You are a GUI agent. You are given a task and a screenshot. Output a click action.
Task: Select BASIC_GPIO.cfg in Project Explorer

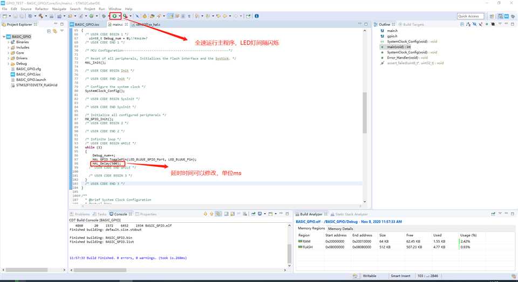pos(29,69)
